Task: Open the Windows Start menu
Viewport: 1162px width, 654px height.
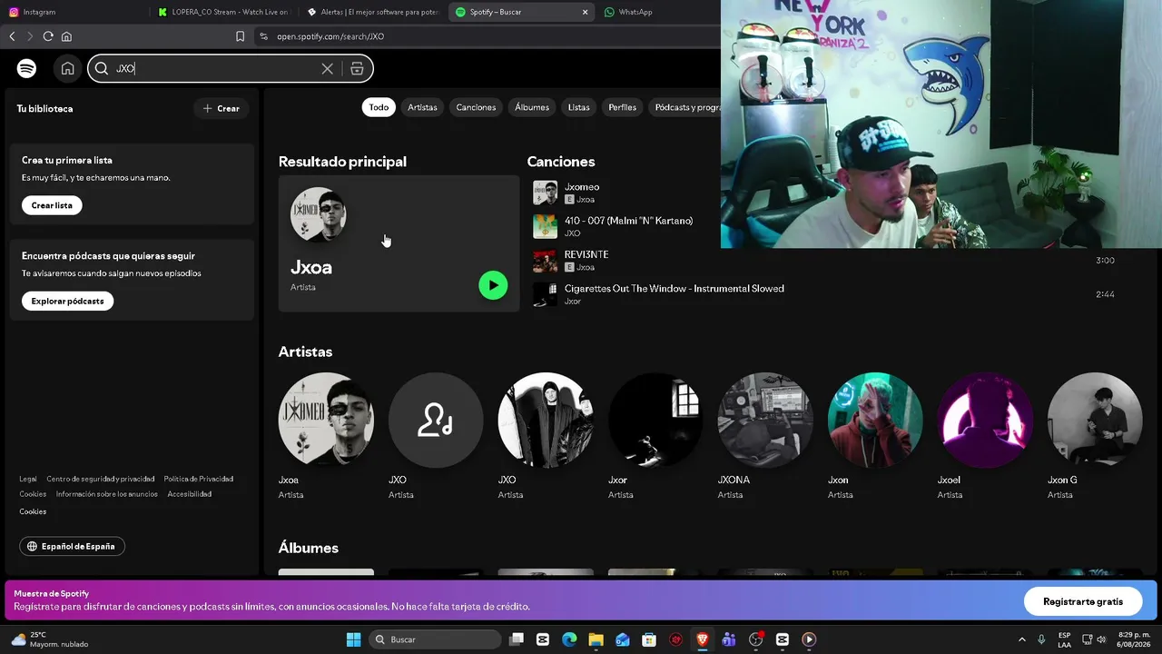Action: 353,639
